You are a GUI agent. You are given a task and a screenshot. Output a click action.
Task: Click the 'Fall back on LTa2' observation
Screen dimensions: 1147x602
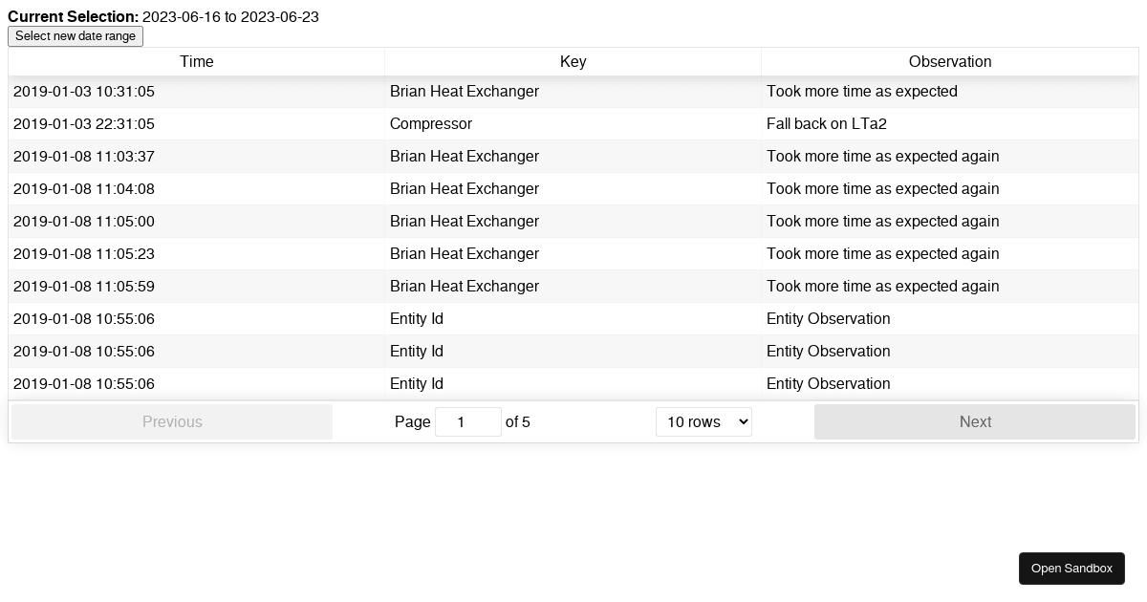point(950,124)
